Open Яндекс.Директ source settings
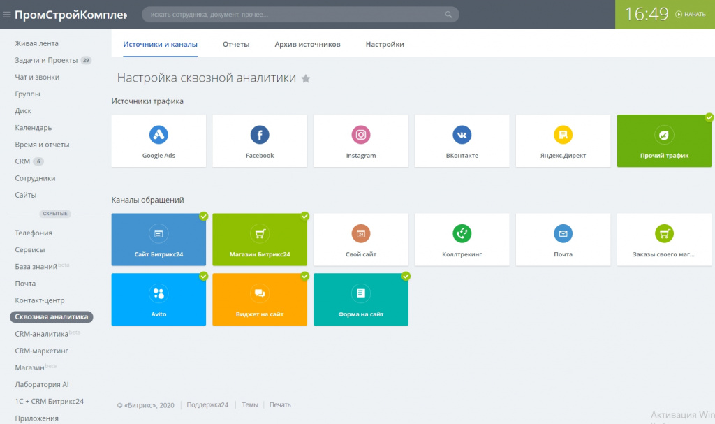715x424 pixels. point(563,140)
